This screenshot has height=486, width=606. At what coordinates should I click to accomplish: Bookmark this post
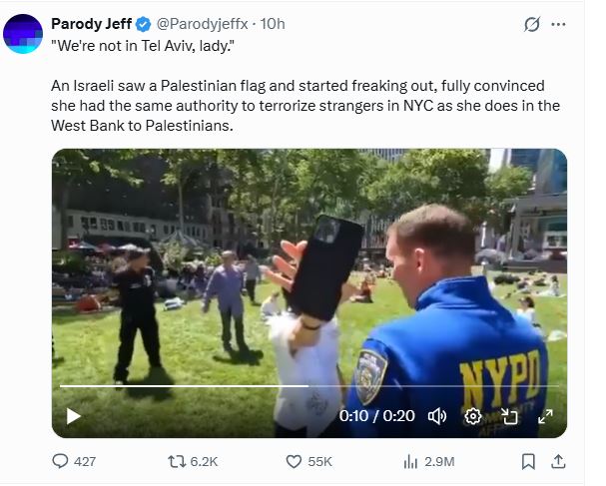click(528, 461)
